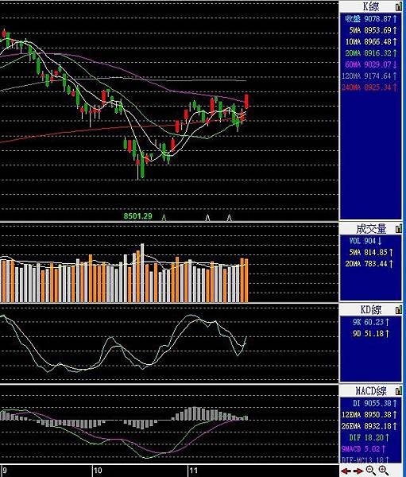This screenshot has width=406, height=477.
Task: Click the green 8501.29 low-price label
Action: 137,216
